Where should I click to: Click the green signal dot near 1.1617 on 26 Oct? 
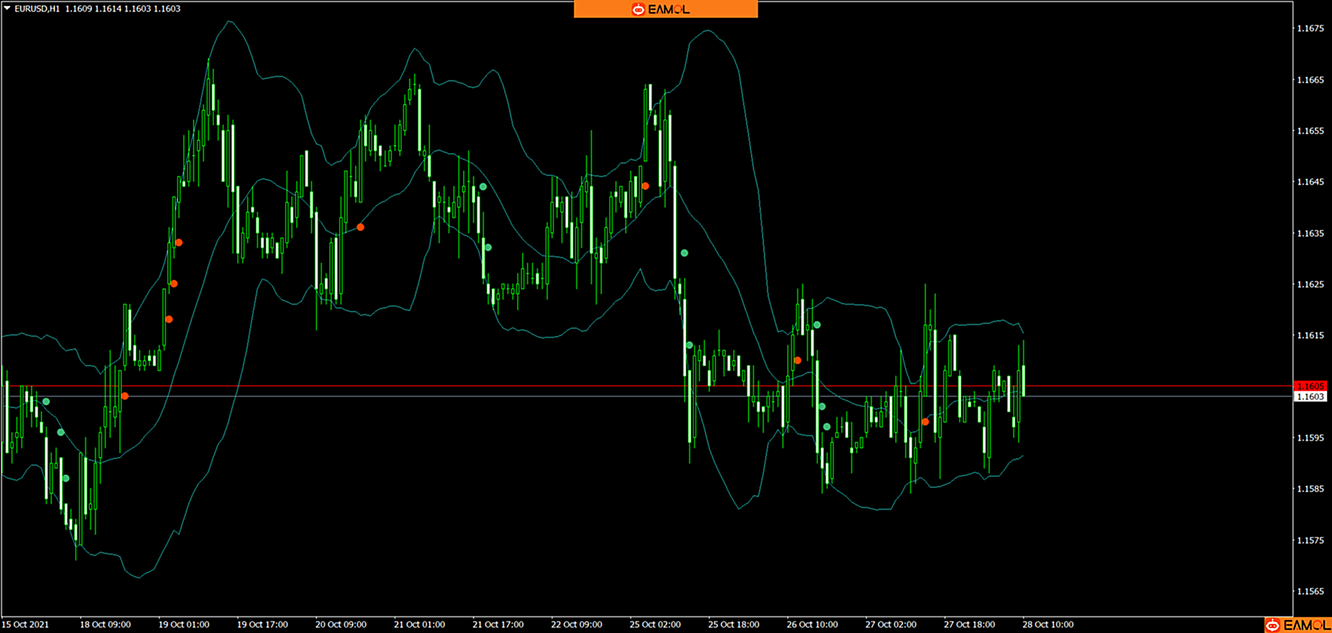coord(817,325)
